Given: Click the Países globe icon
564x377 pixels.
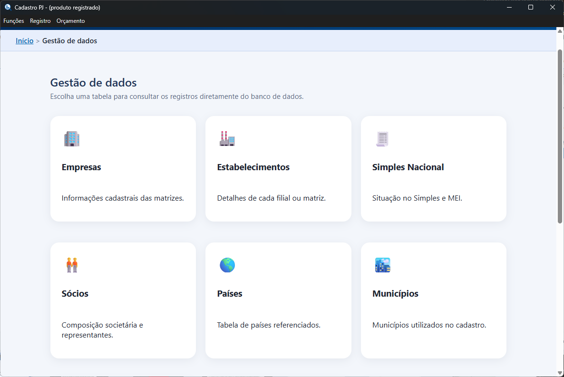Looking at the screenshot, I should 227,265.
